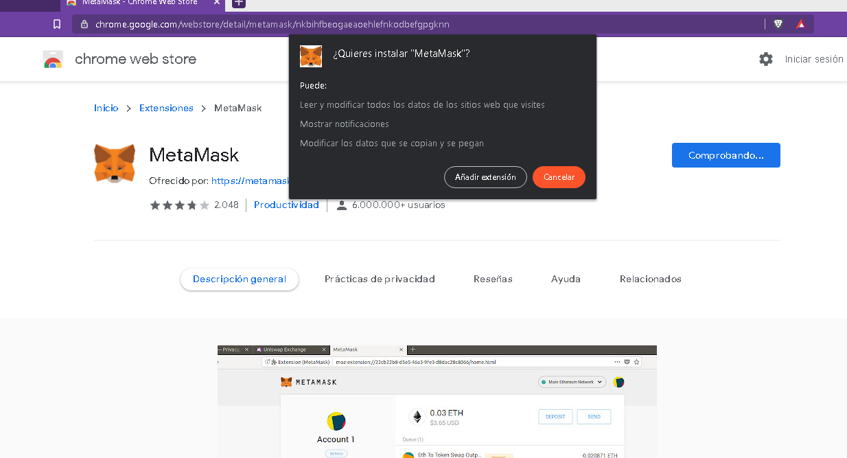Open the Reseñas tab
This screenshot has height=458, width=847.
(493, 279)
